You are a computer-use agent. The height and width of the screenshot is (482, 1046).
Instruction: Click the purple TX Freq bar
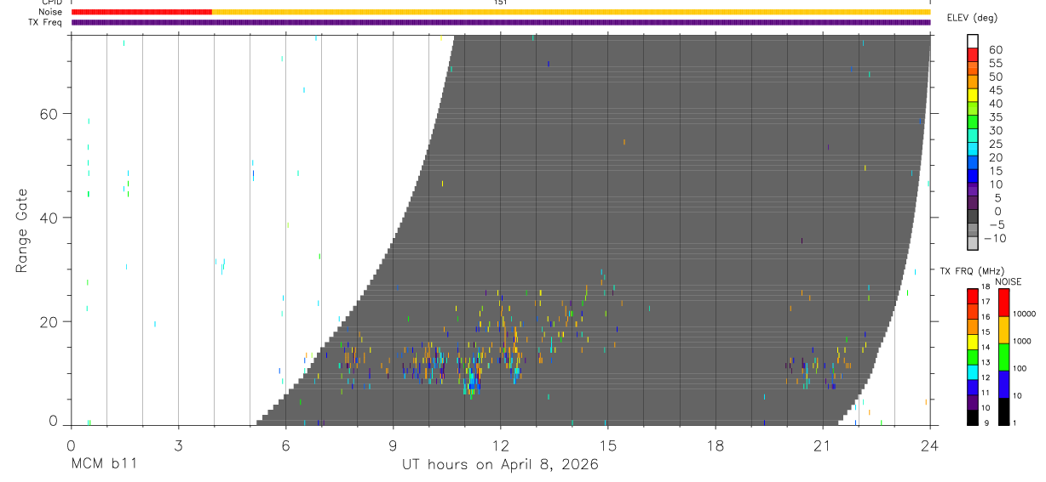(501, 22)
